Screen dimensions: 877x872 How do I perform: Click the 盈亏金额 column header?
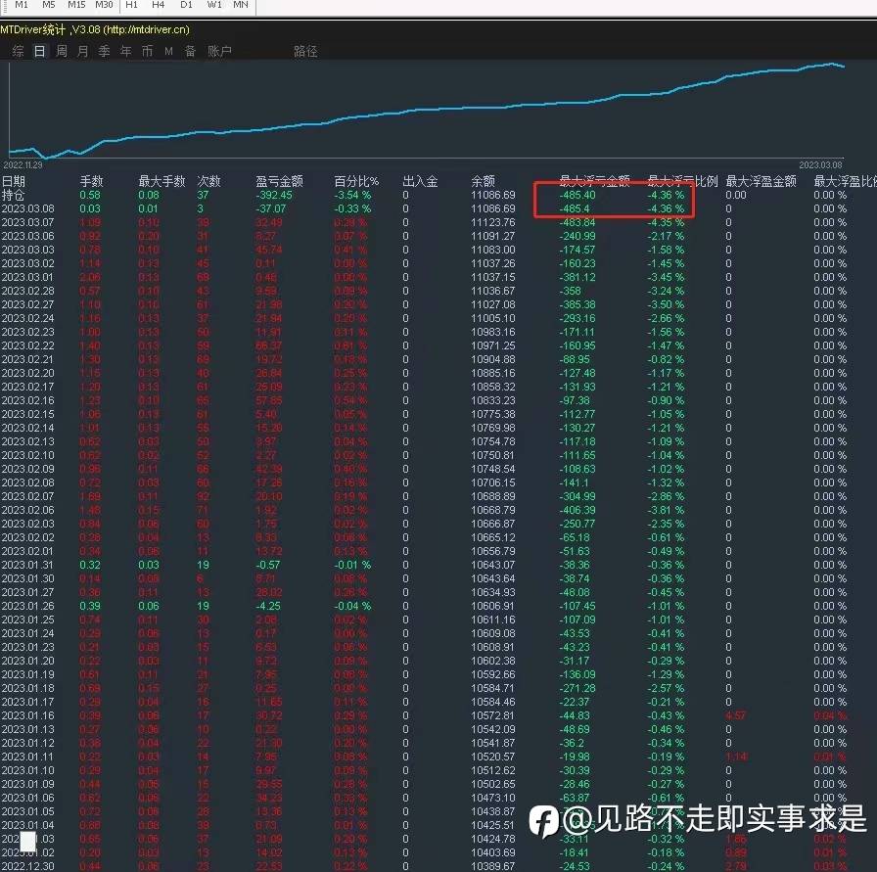(x=279, y=181)
